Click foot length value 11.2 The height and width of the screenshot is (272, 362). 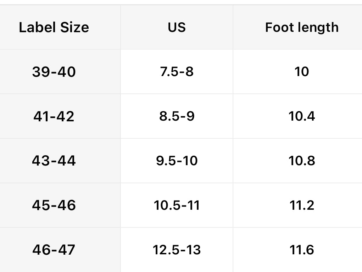[x=302, y=206]
